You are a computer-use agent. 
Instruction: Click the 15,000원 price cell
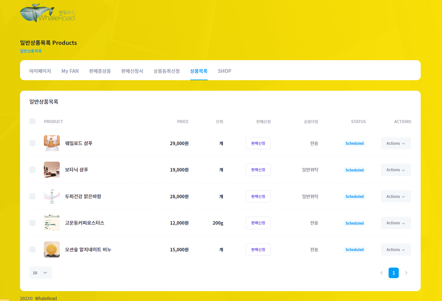[179, 249]
